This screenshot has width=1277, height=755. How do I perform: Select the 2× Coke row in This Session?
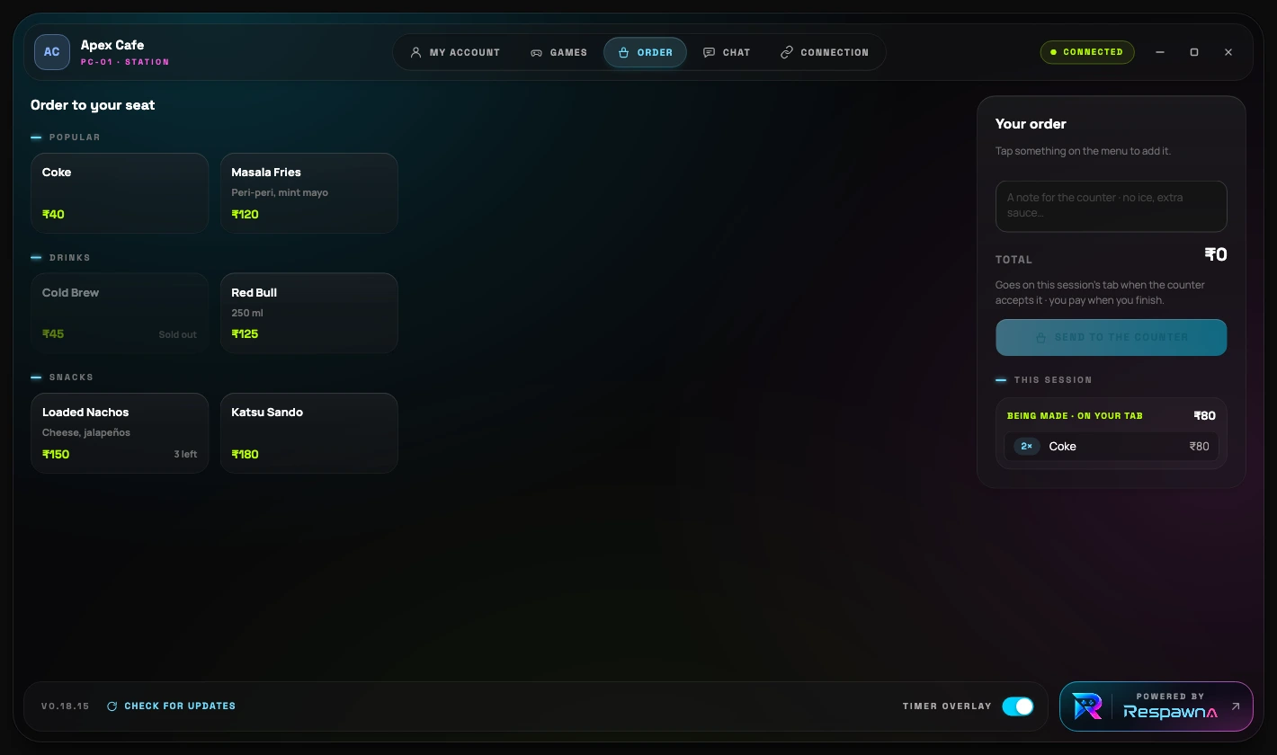click(x=1112, y=447)
